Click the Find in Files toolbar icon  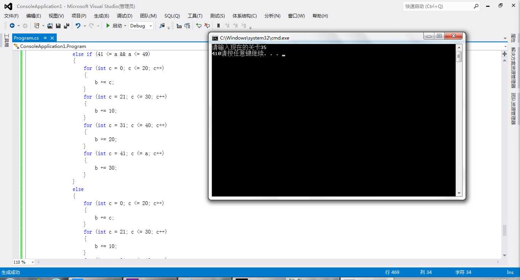[x=163, y=25]
